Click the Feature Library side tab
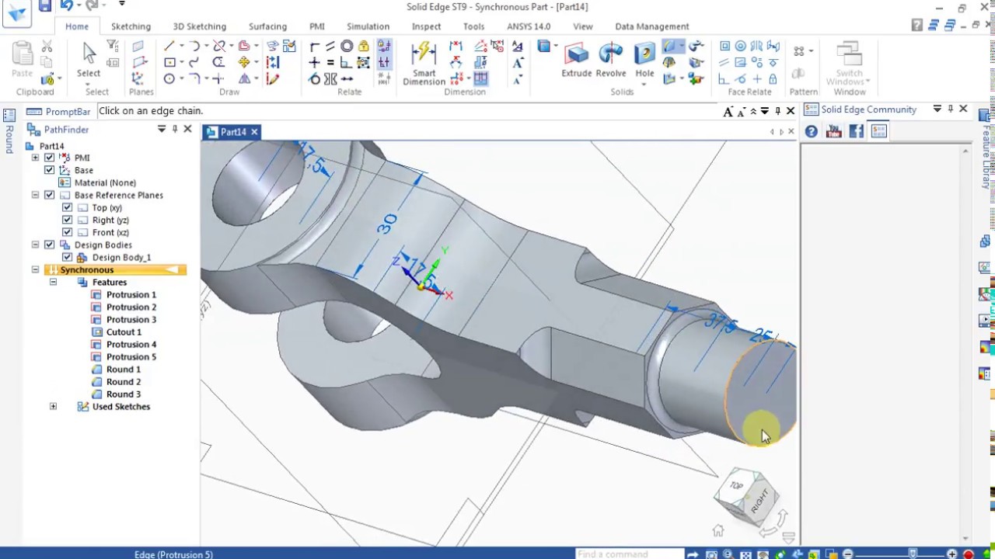Screen dimensions: 995x559 (x=986, y=151)
